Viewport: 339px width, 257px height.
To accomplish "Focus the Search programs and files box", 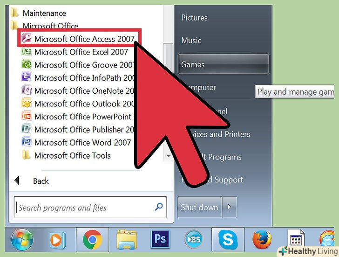I will click(x=90, y=207).
